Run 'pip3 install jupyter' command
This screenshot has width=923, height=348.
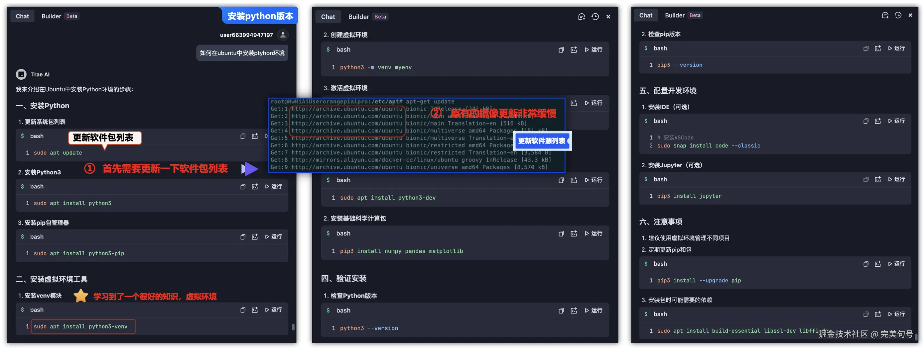tap(896, 179)
